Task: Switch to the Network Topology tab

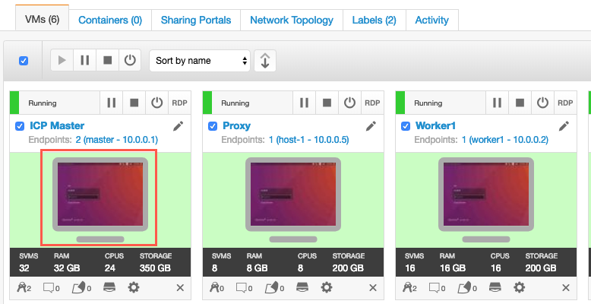Action: (292, 20)
